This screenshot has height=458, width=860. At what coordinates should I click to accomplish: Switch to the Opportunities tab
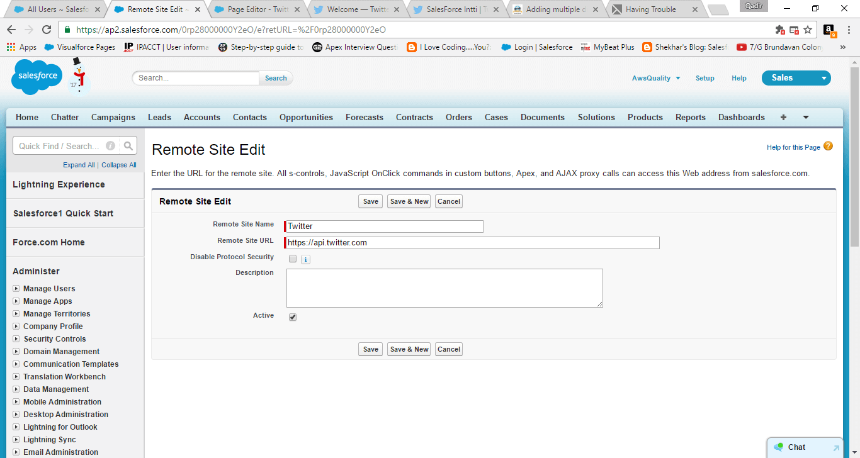[x=306, y=117]
